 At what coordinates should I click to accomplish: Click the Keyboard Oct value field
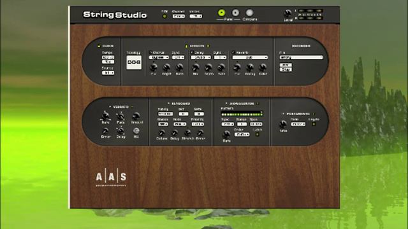pyautogui.click(x=184, y=114)
